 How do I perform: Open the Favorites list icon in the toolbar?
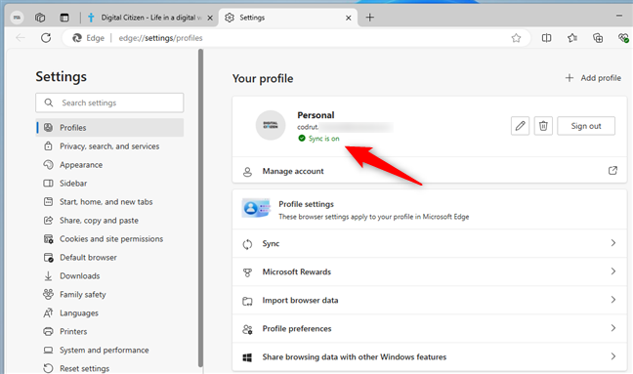572,38
